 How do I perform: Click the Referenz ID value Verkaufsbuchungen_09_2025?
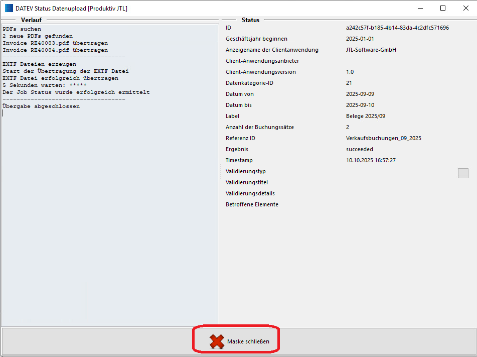(x=383, y=138)
